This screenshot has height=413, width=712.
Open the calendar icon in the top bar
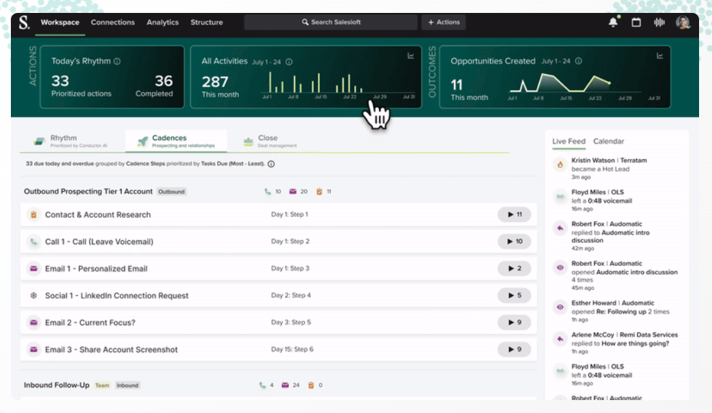tap(636, 22)
